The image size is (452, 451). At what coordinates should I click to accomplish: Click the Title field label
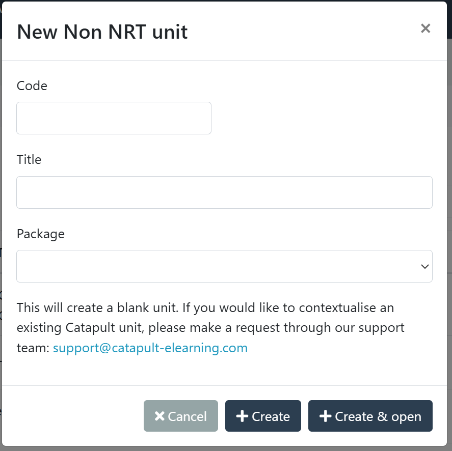point(29,159)
